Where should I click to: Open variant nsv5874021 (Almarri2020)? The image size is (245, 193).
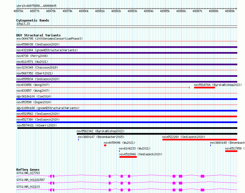coord(37,125)
